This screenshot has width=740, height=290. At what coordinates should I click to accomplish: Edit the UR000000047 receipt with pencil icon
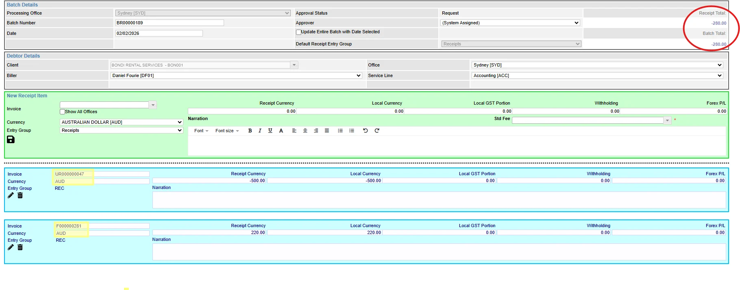tap(11, 195)
